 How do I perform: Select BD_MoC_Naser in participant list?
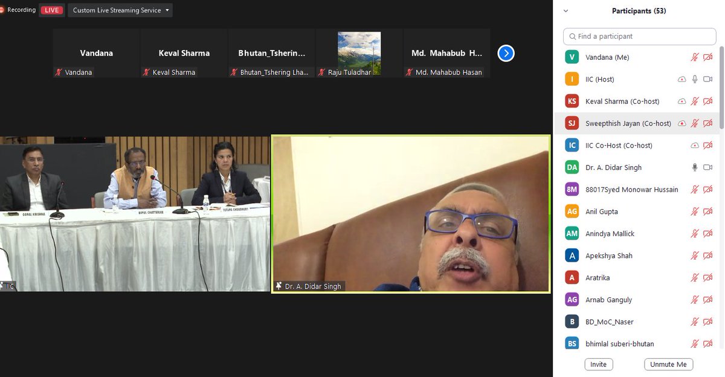[637, 321]
